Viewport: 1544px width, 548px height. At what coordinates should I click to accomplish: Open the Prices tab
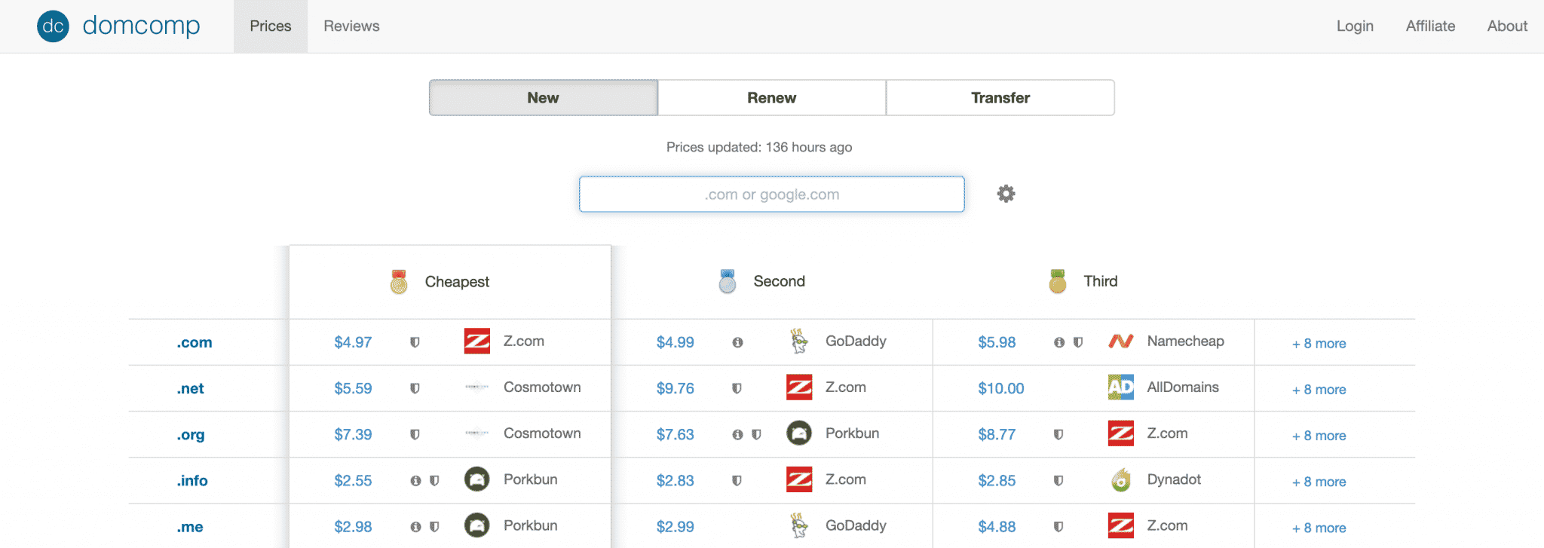tap(271, 26)
